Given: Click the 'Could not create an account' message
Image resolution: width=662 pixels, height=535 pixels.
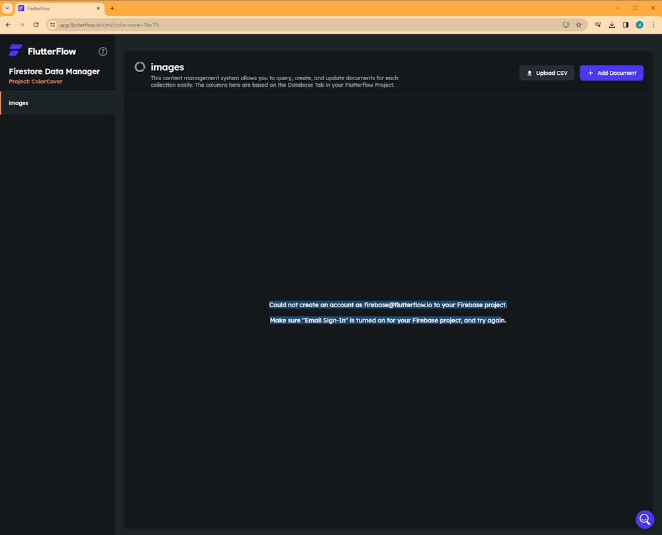Looking at the screenshot, I should [x=388, y=305].
